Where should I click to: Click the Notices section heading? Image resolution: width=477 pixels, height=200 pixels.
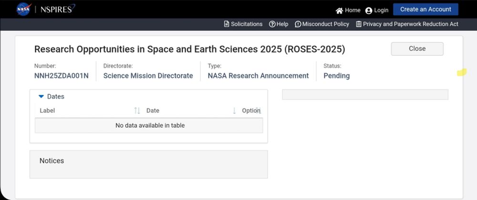[52, 160]
